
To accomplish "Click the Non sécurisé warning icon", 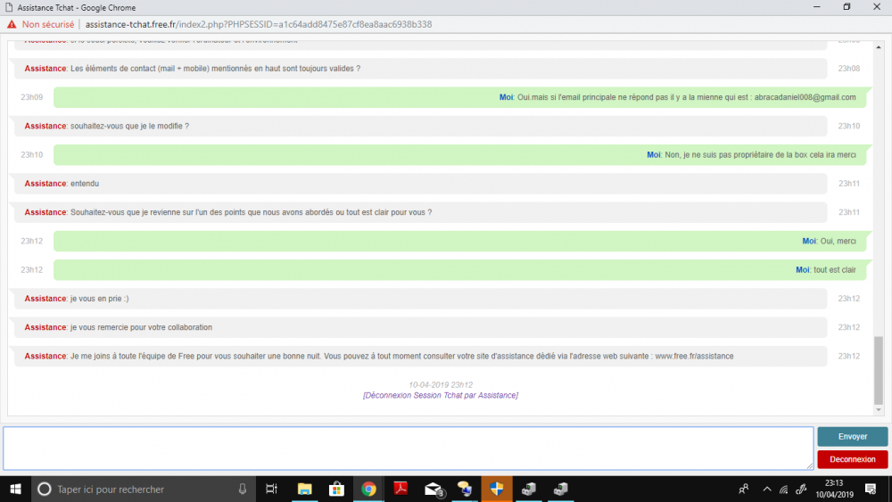I will 12,24.
